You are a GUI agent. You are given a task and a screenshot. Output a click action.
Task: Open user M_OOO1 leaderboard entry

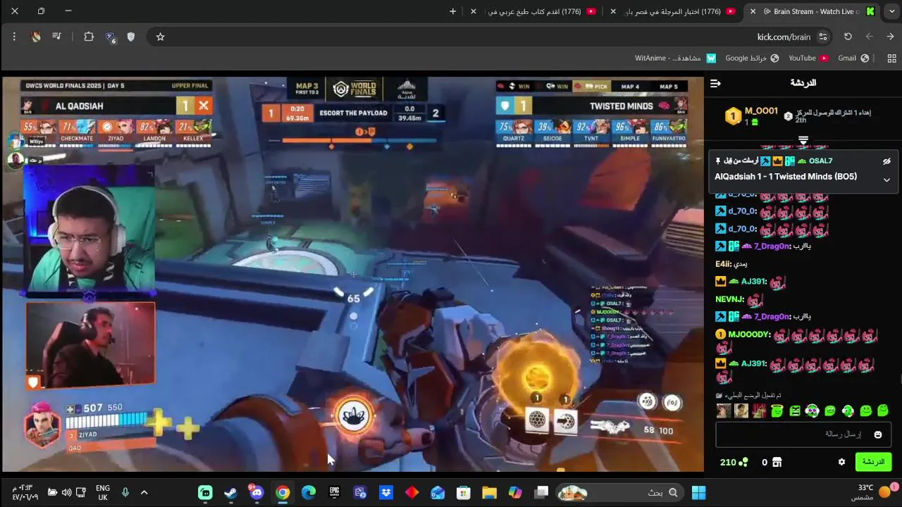click(761, 111)
